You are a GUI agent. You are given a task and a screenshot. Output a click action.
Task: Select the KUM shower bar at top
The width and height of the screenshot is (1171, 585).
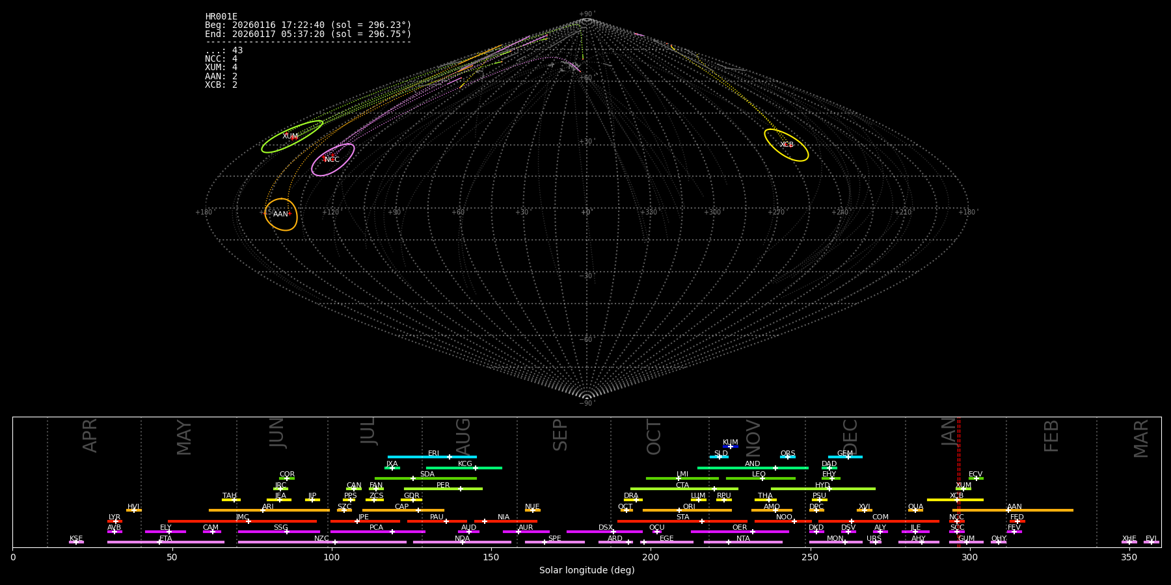point(730,447)
